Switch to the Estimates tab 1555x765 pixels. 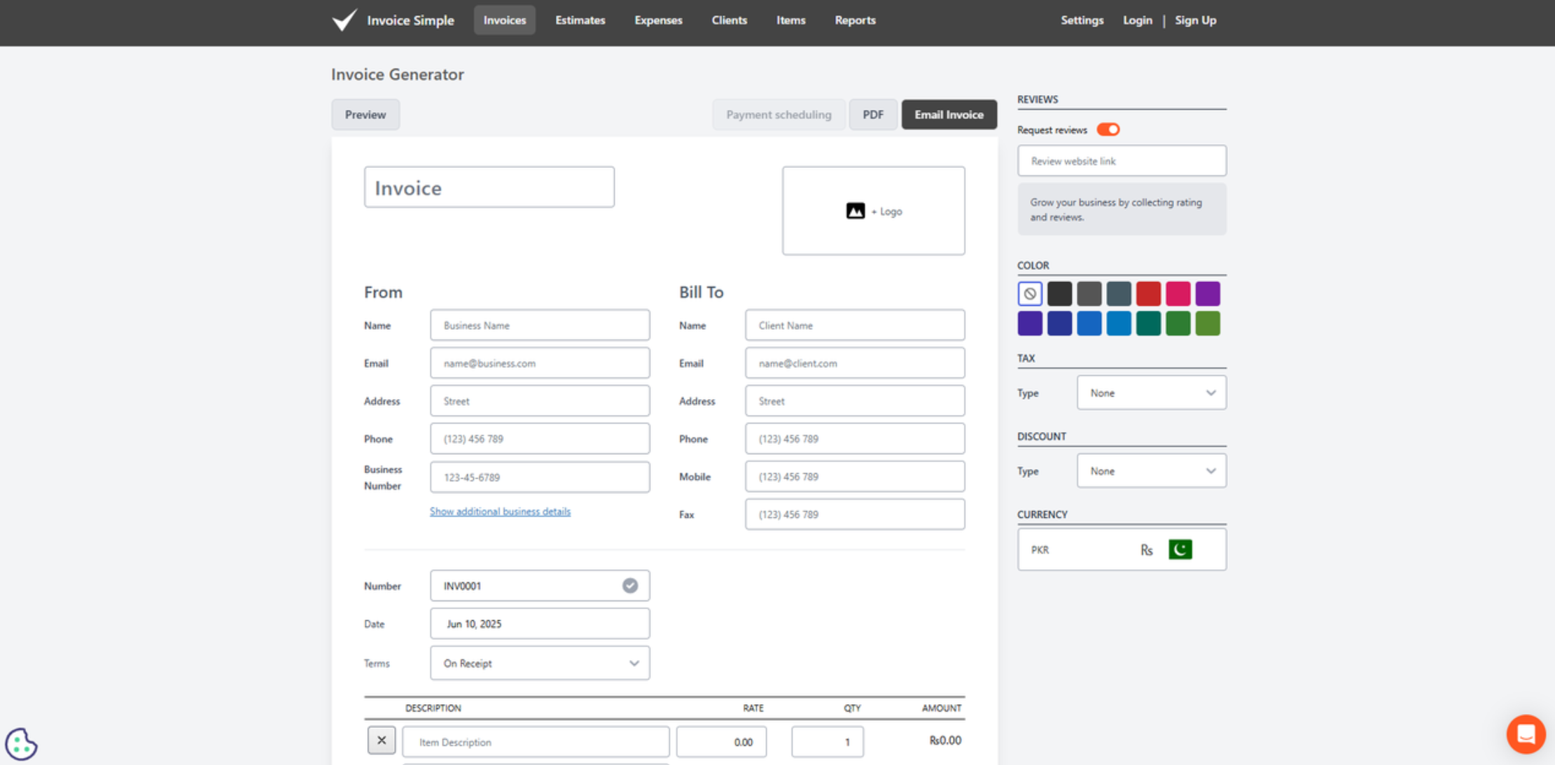tap(580, 20)
